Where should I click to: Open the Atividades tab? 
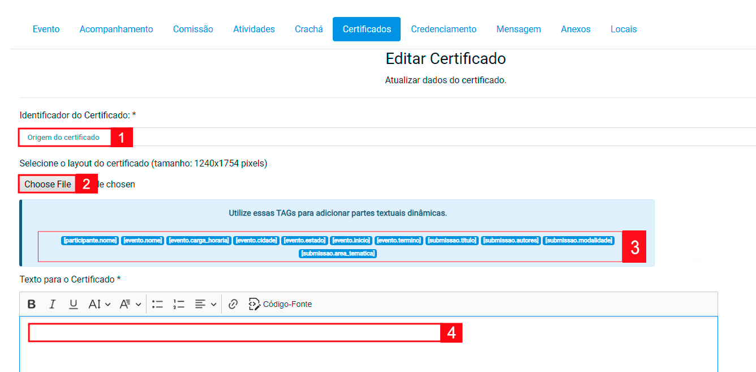pyautogui.click(x=254, y=29)
